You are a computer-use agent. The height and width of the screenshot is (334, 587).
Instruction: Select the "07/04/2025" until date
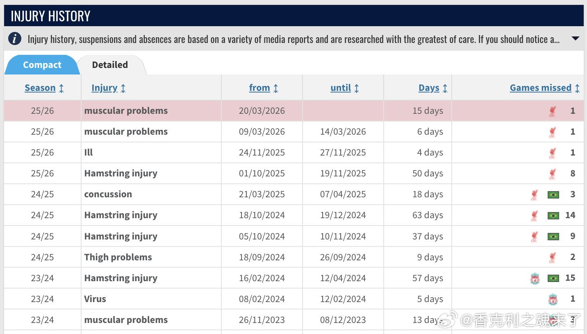343,194
